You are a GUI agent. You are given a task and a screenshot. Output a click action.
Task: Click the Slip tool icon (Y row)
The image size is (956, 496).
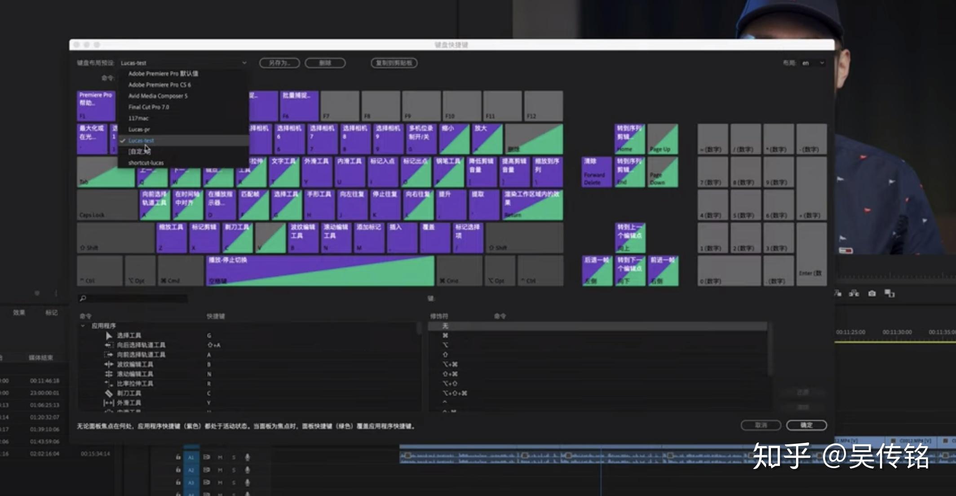tap(109, 403)
